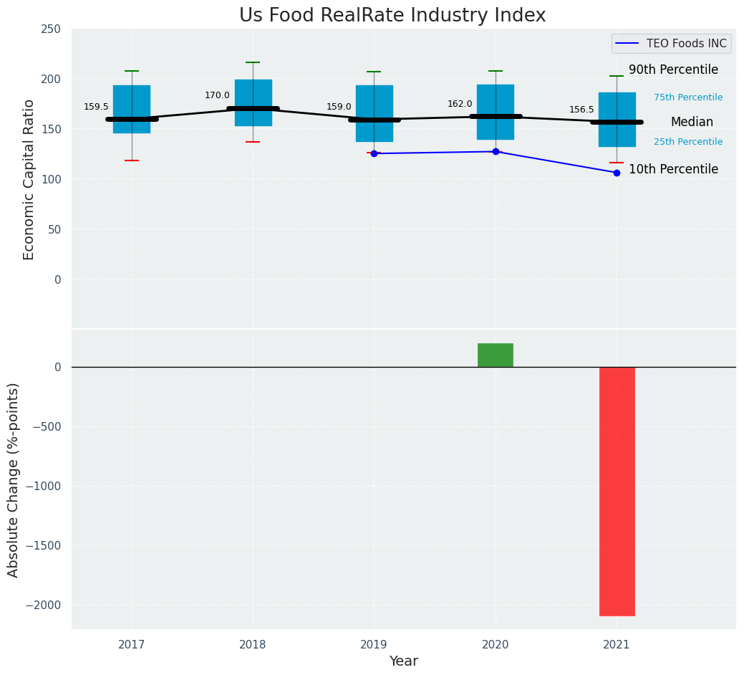Click the Absolute Change axis title

click(13, 479)
